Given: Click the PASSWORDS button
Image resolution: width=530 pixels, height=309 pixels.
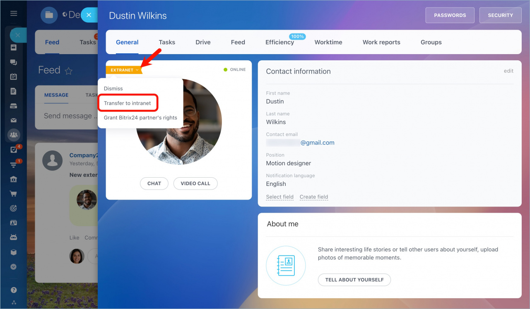Looking at the screenshot, I should [450, 15].
